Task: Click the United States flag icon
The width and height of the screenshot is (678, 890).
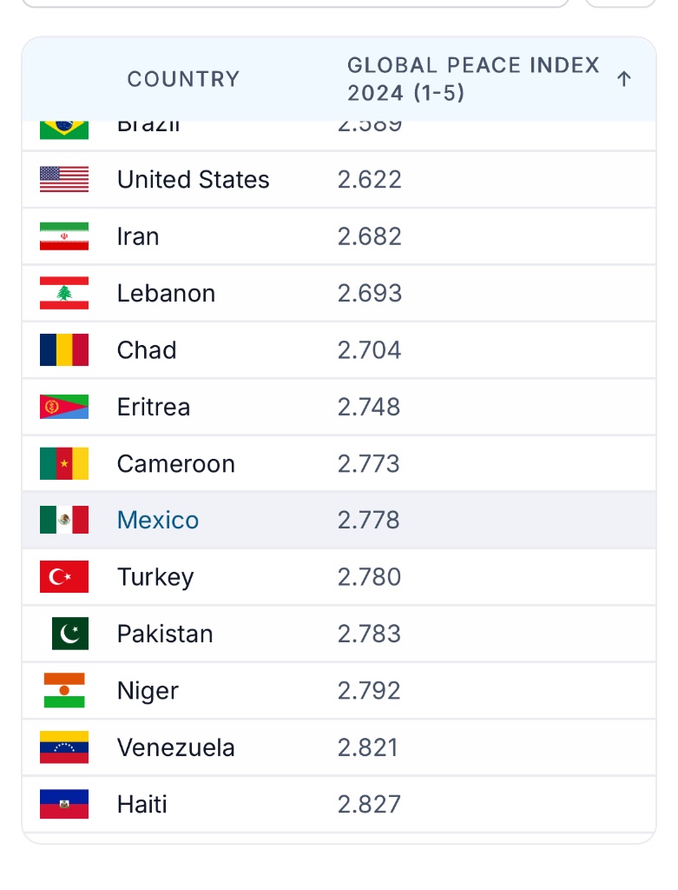Action: click(64, 180)
